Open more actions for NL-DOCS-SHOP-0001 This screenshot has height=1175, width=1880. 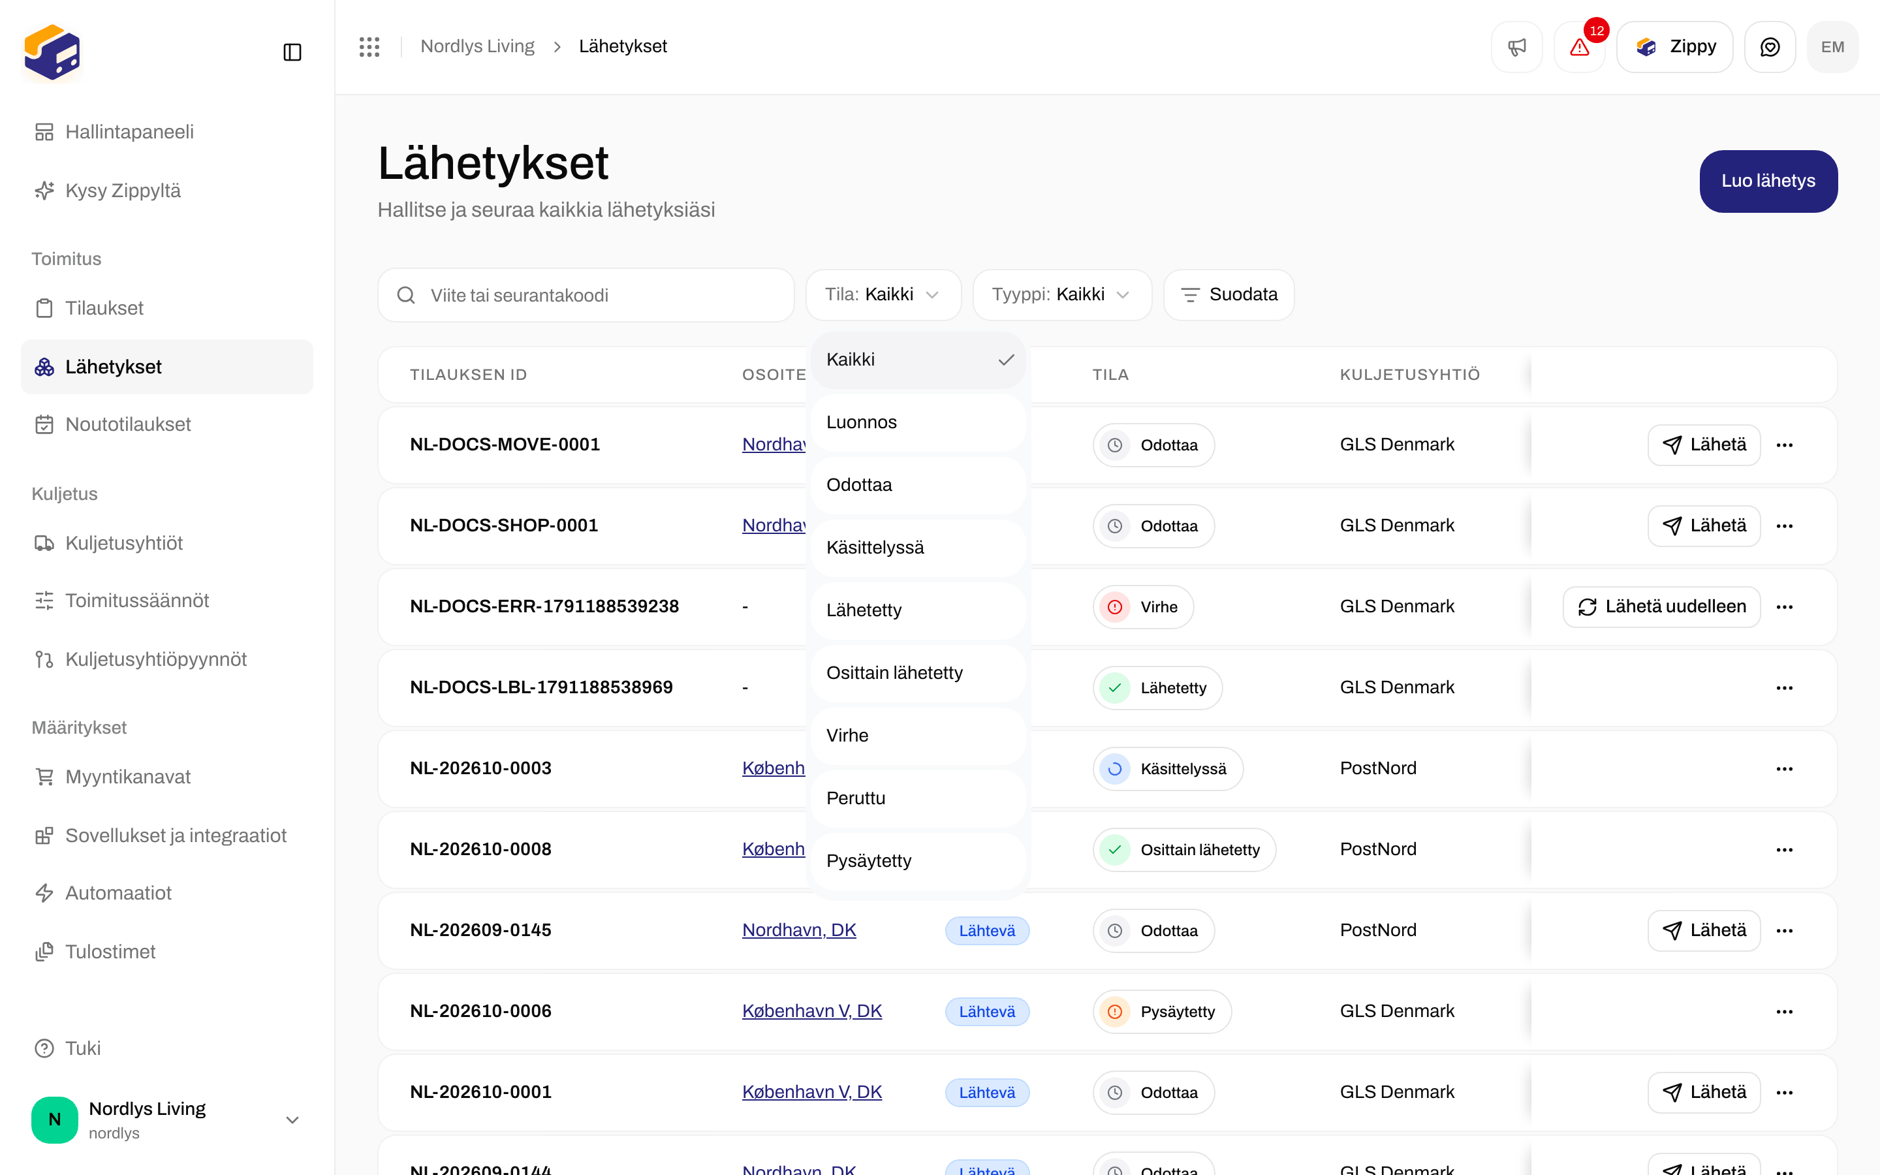(1785, 525)
